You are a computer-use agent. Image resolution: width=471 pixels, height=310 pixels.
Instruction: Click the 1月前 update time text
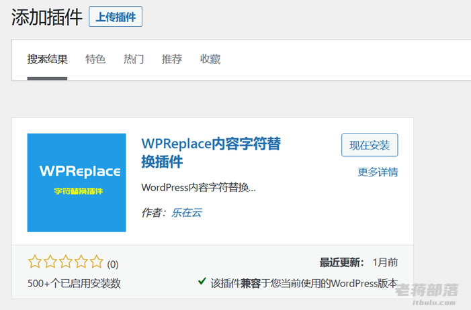(385, 262)
